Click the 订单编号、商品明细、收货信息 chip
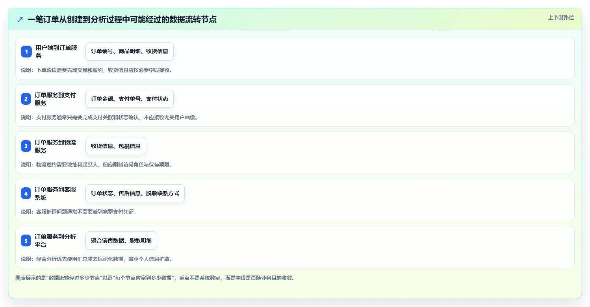The height and width of the screenshot is (307, 590). [130, 52]
